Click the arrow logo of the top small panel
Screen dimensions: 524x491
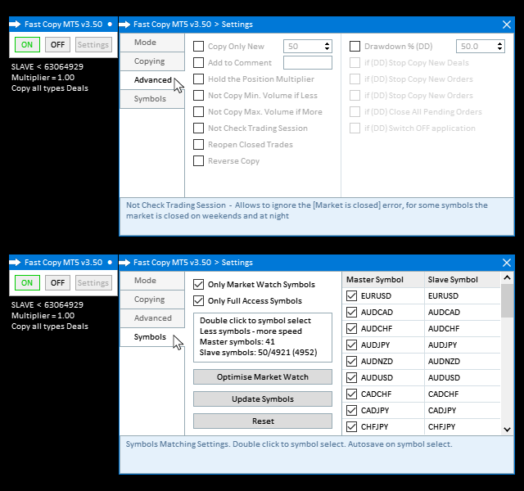[15, 25]
